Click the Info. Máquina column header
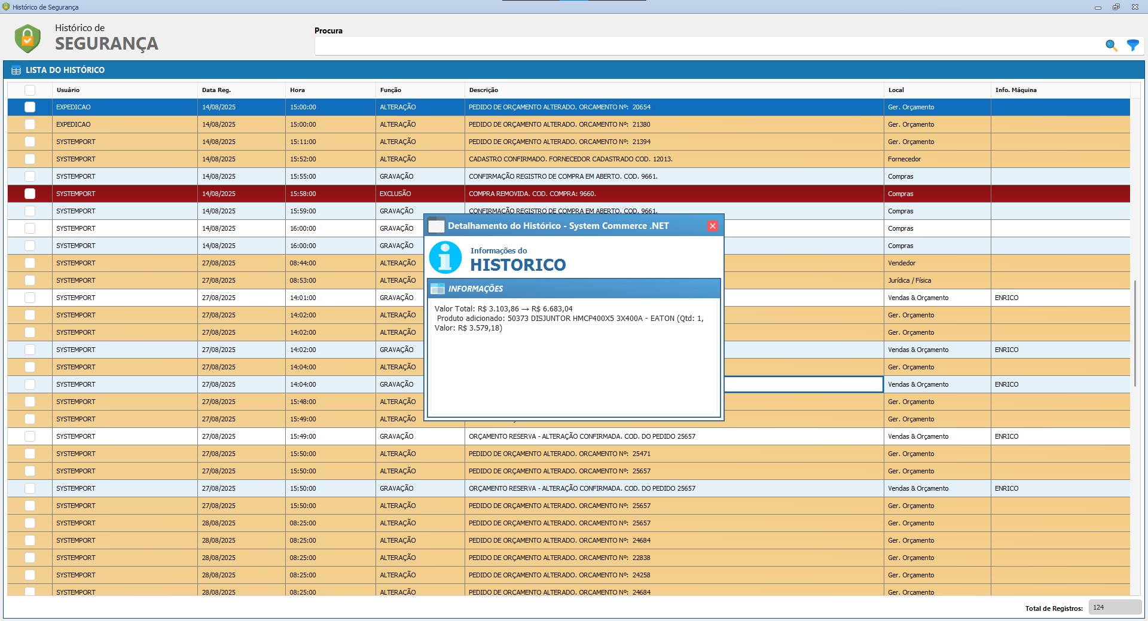1148x621 pixels. (x=1015, y=90)
